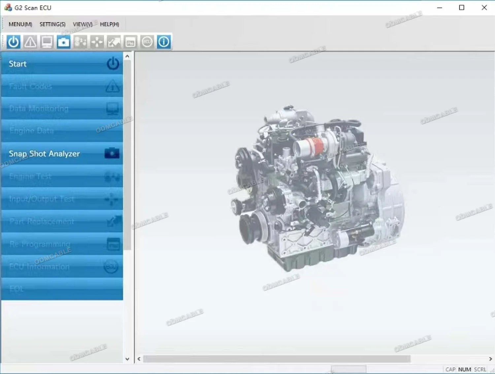Viewport: 495px width, 374px height.
Task: Click the Re Programming toolbar icon
Action: point(130,42)
